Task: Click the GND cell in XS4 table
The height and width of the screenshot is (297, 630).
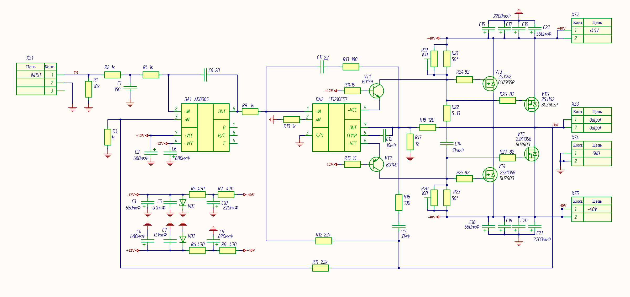Action: (597, 153)
